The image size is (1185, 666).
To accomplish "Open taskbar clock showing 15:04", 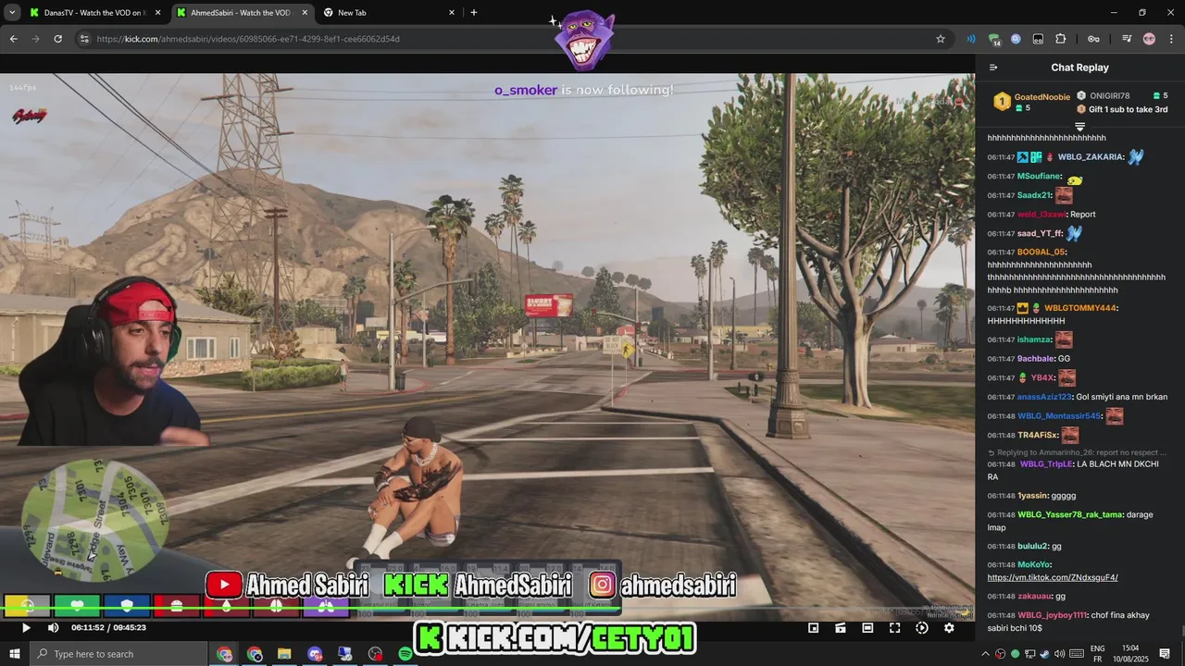I will click(x=1131, y=654).
